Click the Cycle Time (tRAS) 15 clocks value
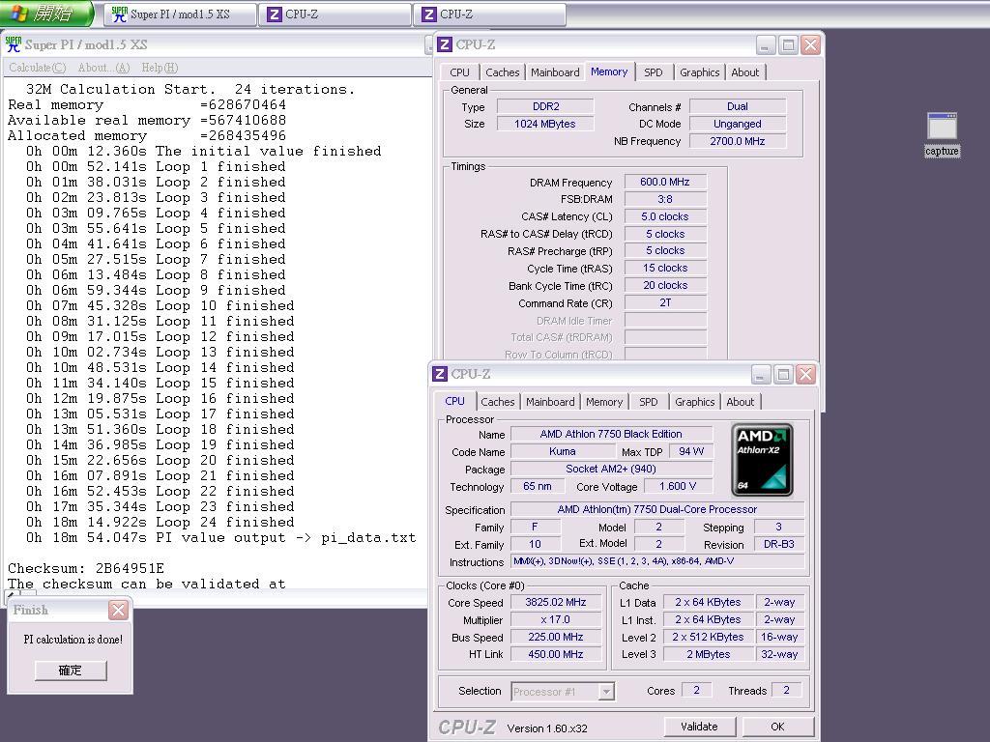This screenshot has height=742, width=990. pos(665,269)
